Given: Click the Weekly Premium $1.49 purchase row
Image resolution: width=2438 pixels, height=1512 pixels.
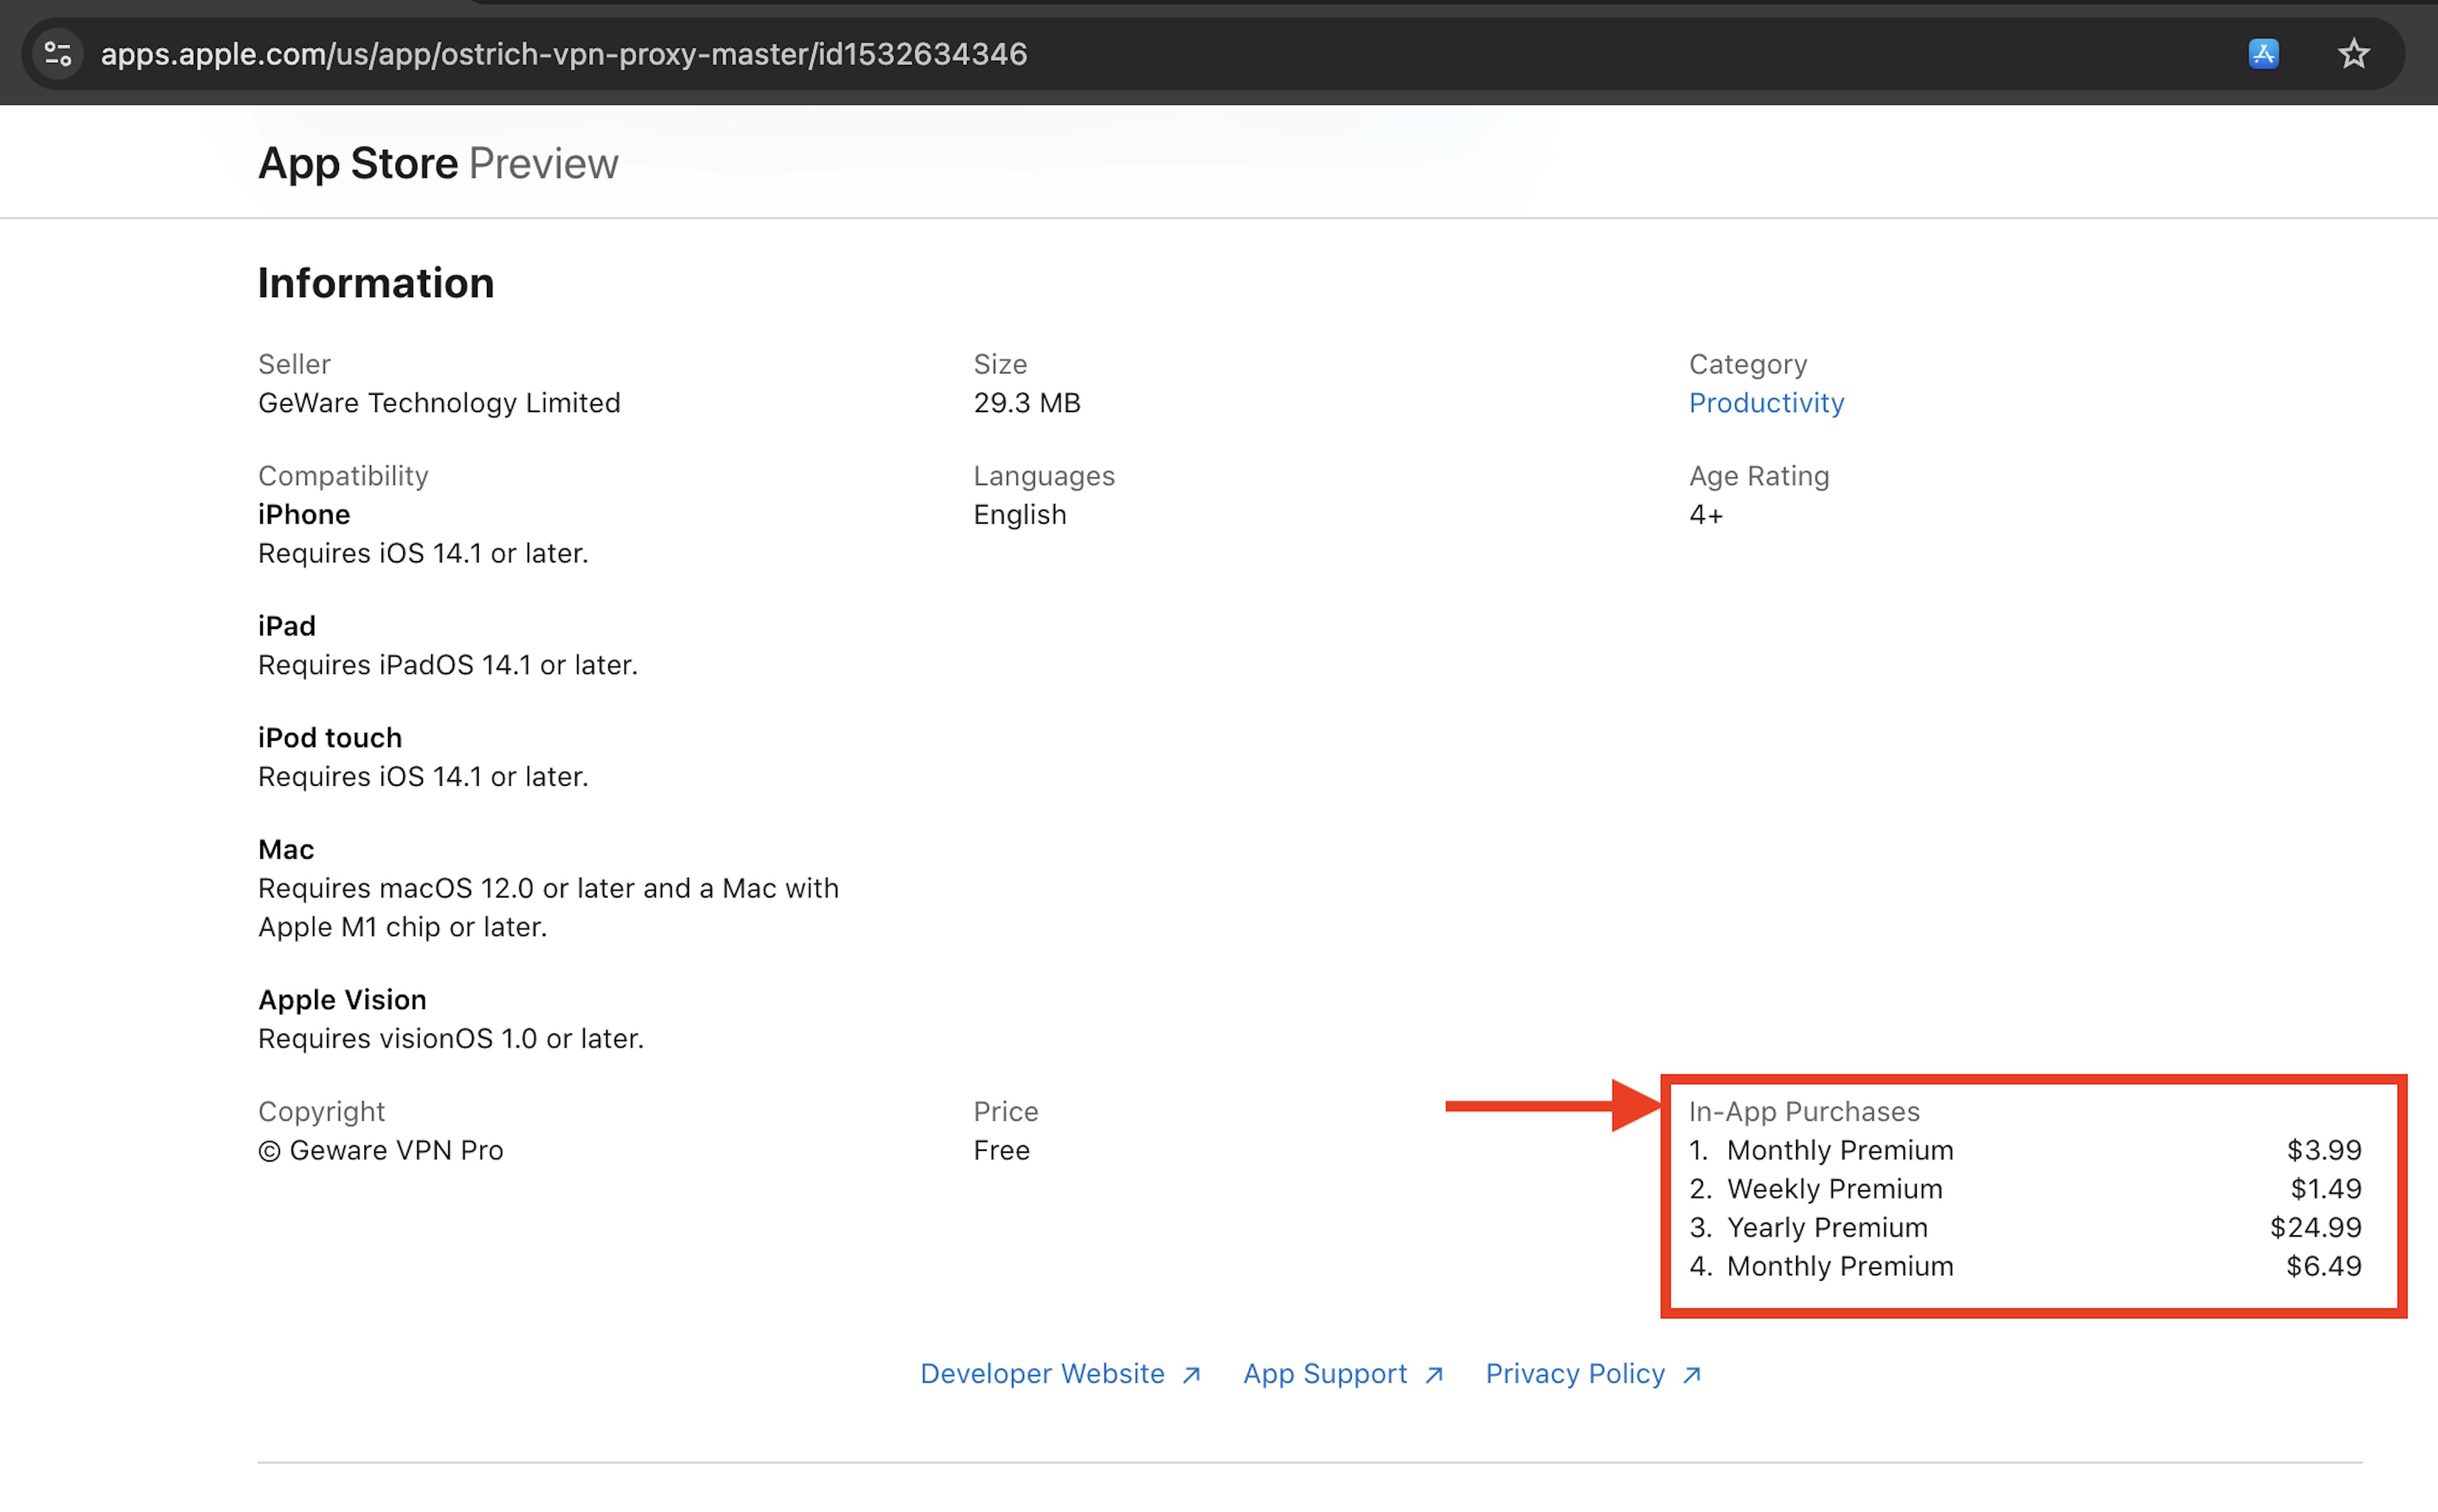Looking at the screenshot, I should click(x=1834, y=1189).
